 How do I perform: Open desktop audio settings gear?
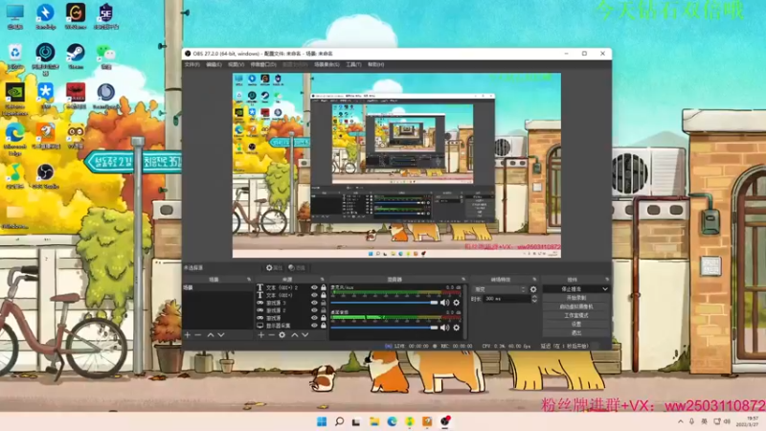[x=457, y=328]
